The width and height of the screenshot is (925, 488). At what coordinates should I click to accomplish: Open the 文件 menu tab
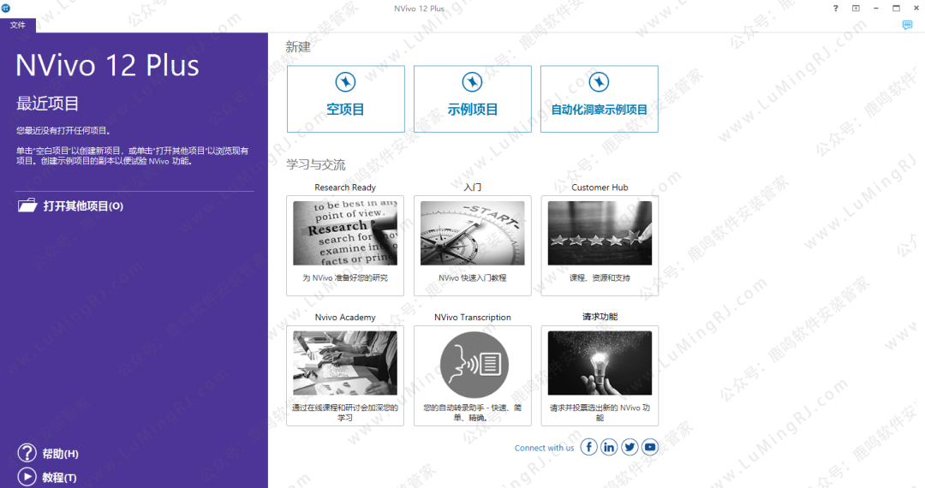[x=18, y=26]
